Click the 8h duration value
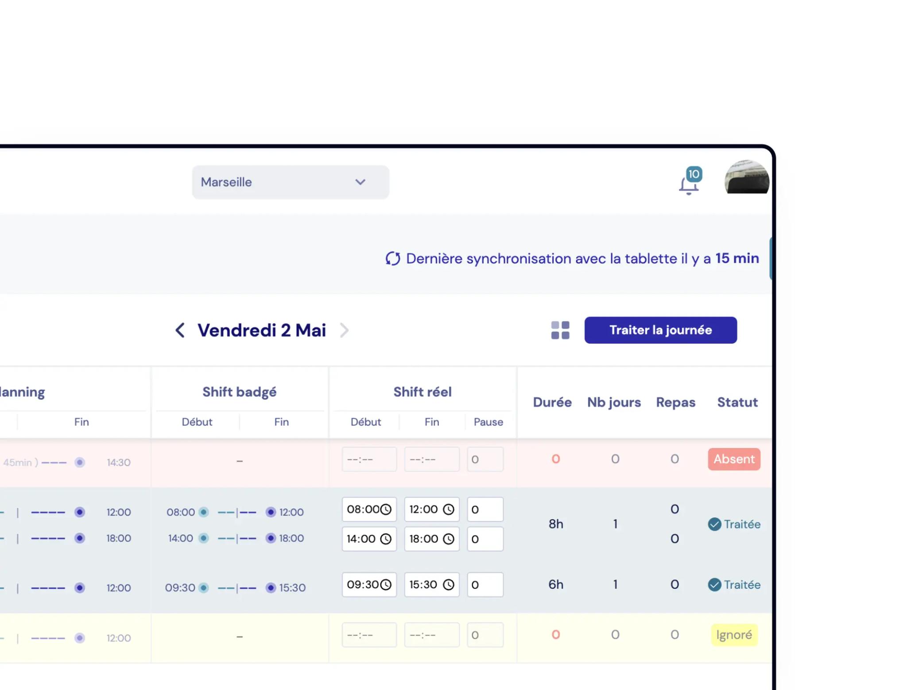 tap(556, 524)
